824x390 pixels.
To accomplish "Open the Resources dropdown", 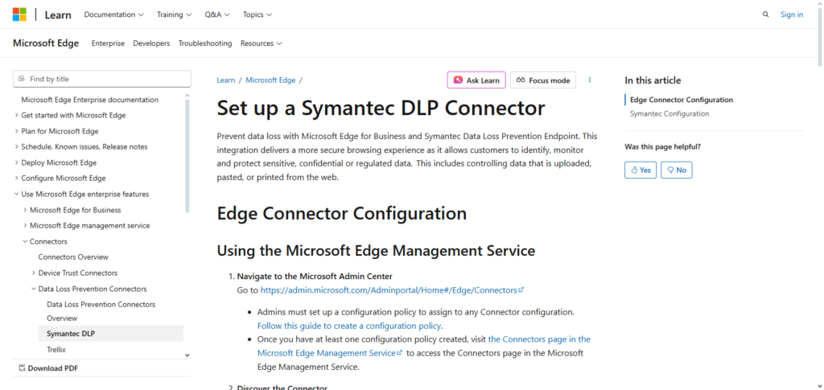I will 262,43.
